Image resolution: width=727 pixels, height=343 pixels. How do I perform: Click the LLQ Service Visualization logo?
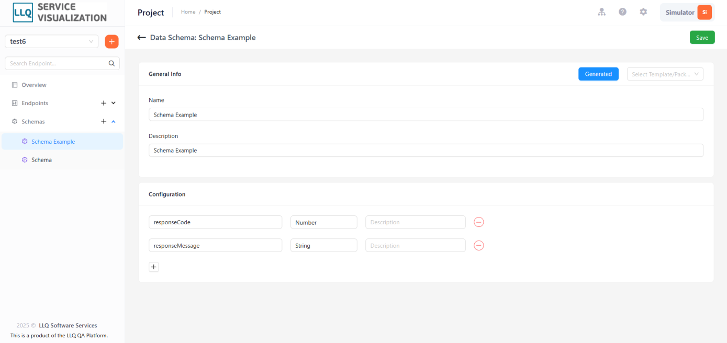(60, 13)
